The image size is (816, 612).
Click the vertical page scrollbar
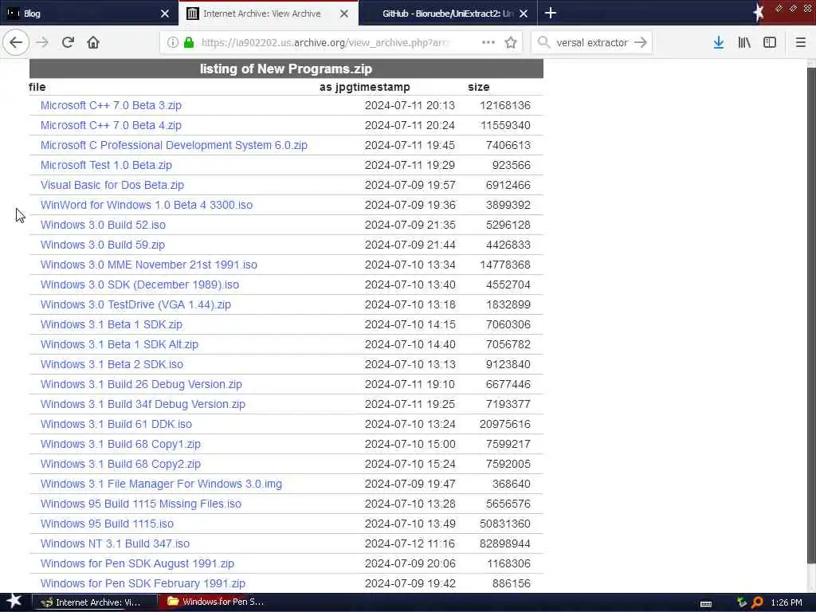(811, 314)
